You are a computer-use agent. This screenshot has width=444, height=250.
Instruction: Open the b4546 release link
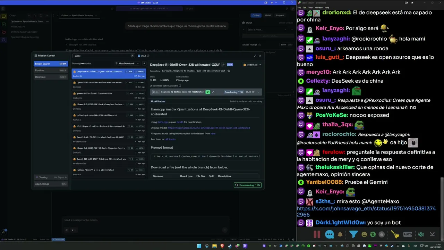click(x=180, y=122)
